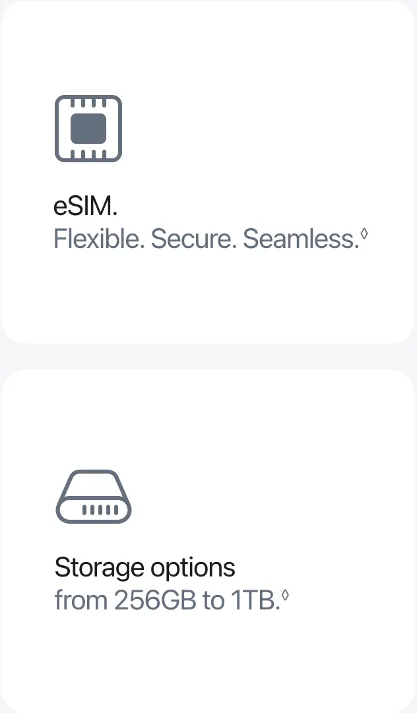
Task: Click the upper trapezoid of the drive icon
Action: click(93, 483)
